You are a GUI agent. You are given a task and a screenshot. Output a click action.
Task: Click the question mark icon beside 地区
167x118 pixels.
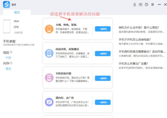(11, 52)
